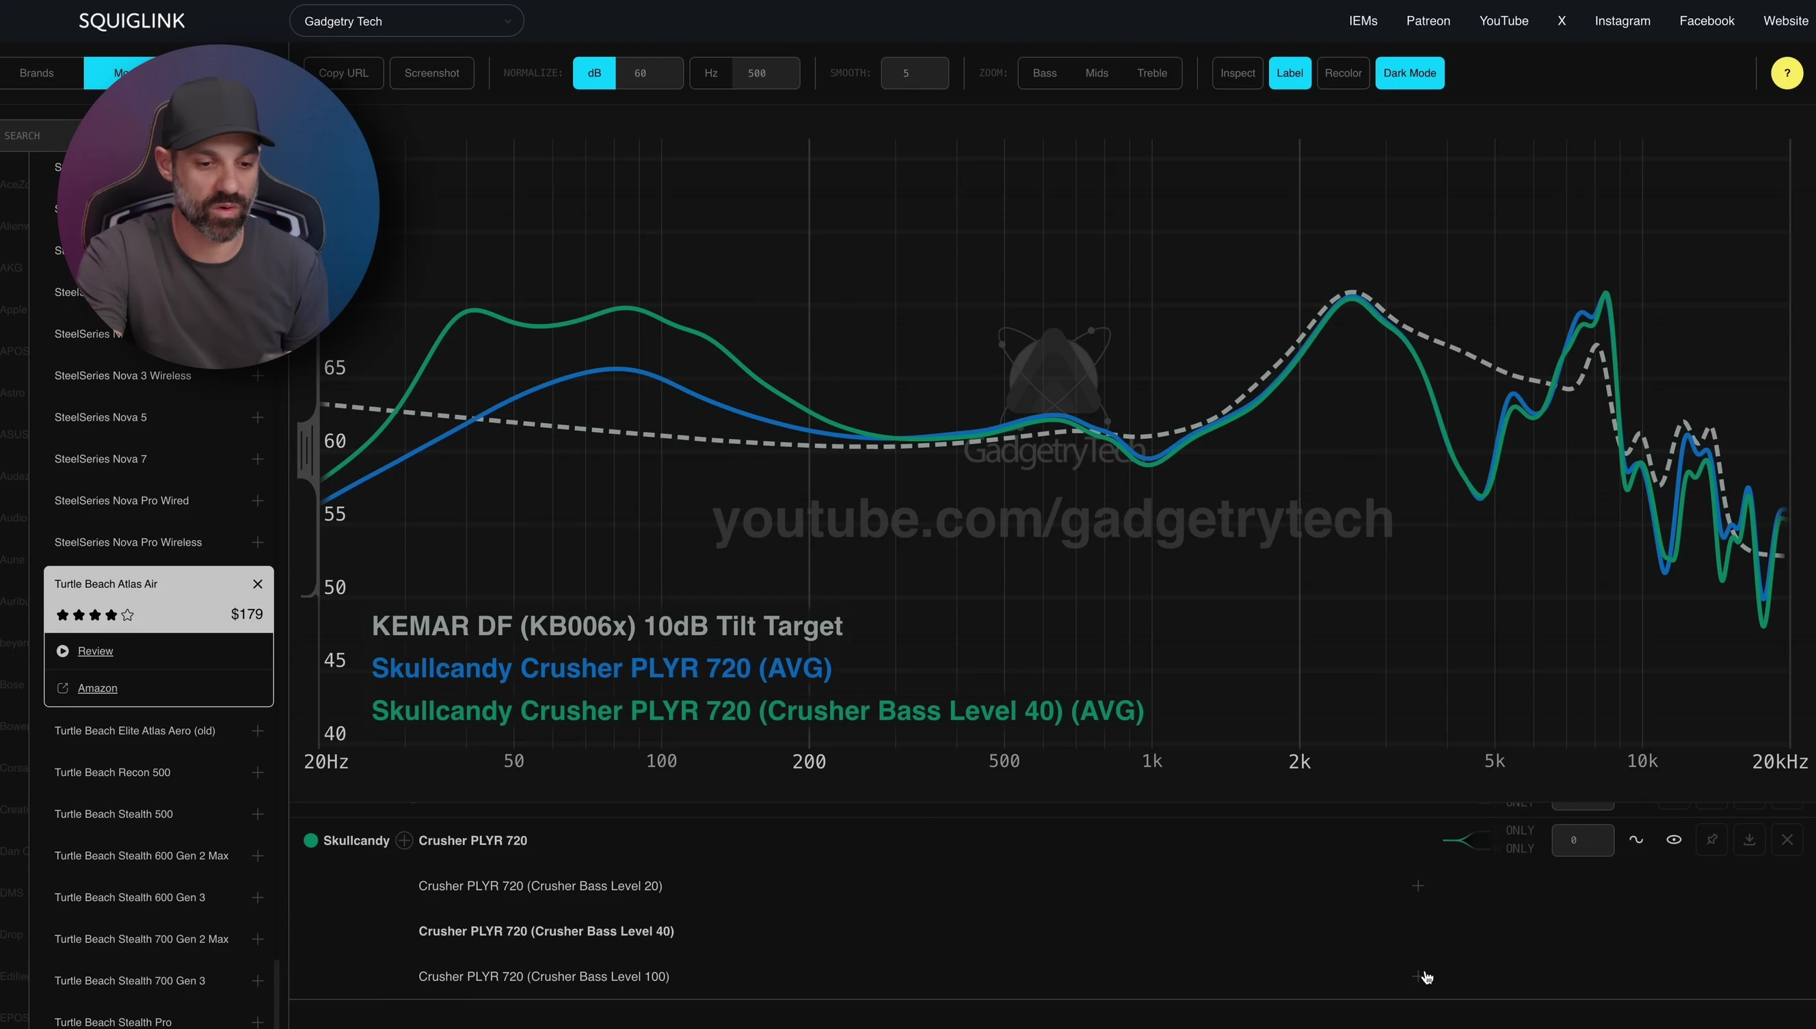The height and width of the screenshot is (1029, 1816).
Task: Click Skullcandy green color dot
Action: (310, 840)
